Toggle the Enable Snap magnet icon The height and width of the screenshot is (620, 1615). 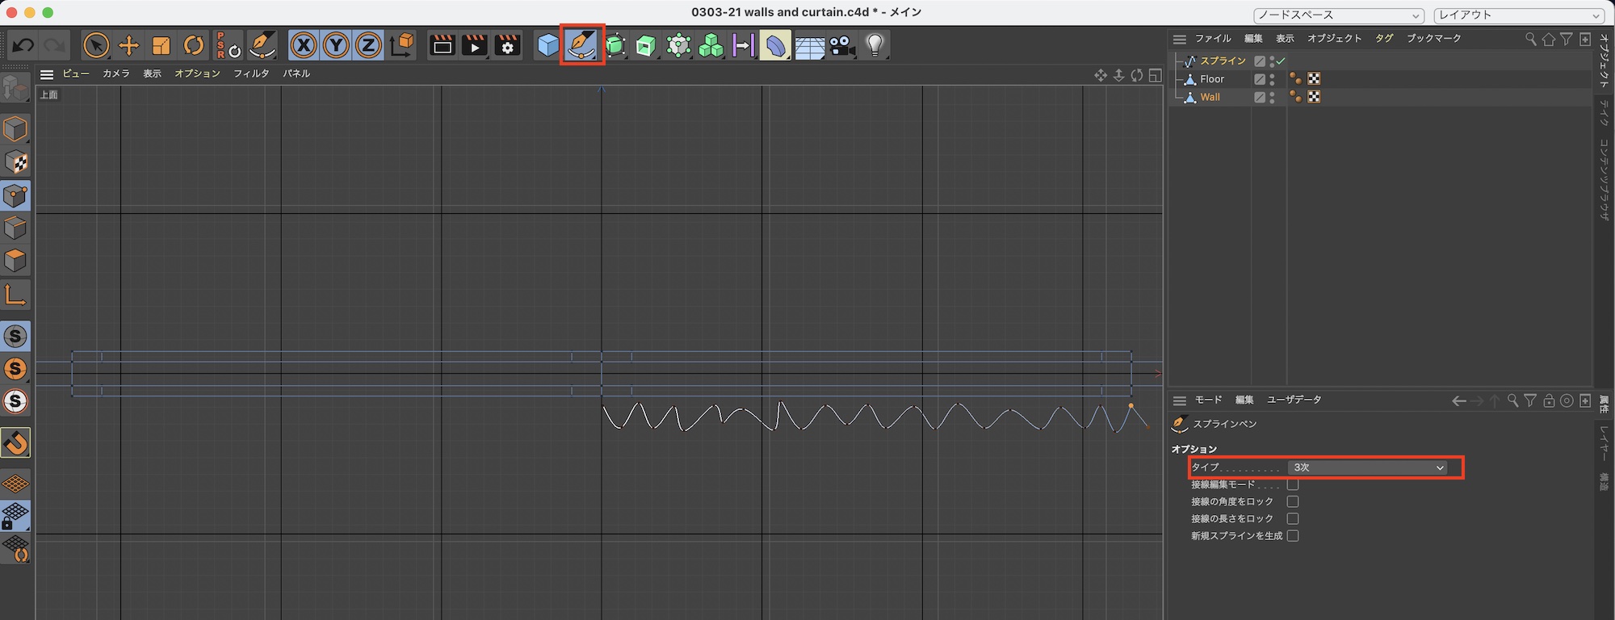(x=15, y=442)
